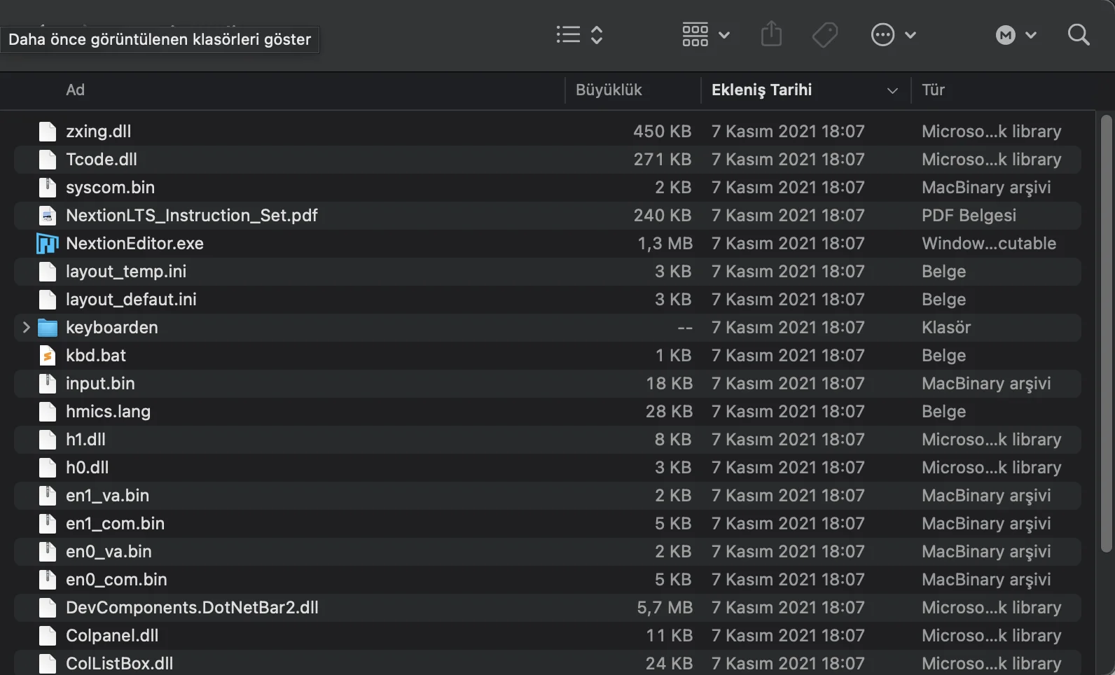Click the en0_com.bin archive icon
The height and width of the screenshot is (675, 1115).
47,579
